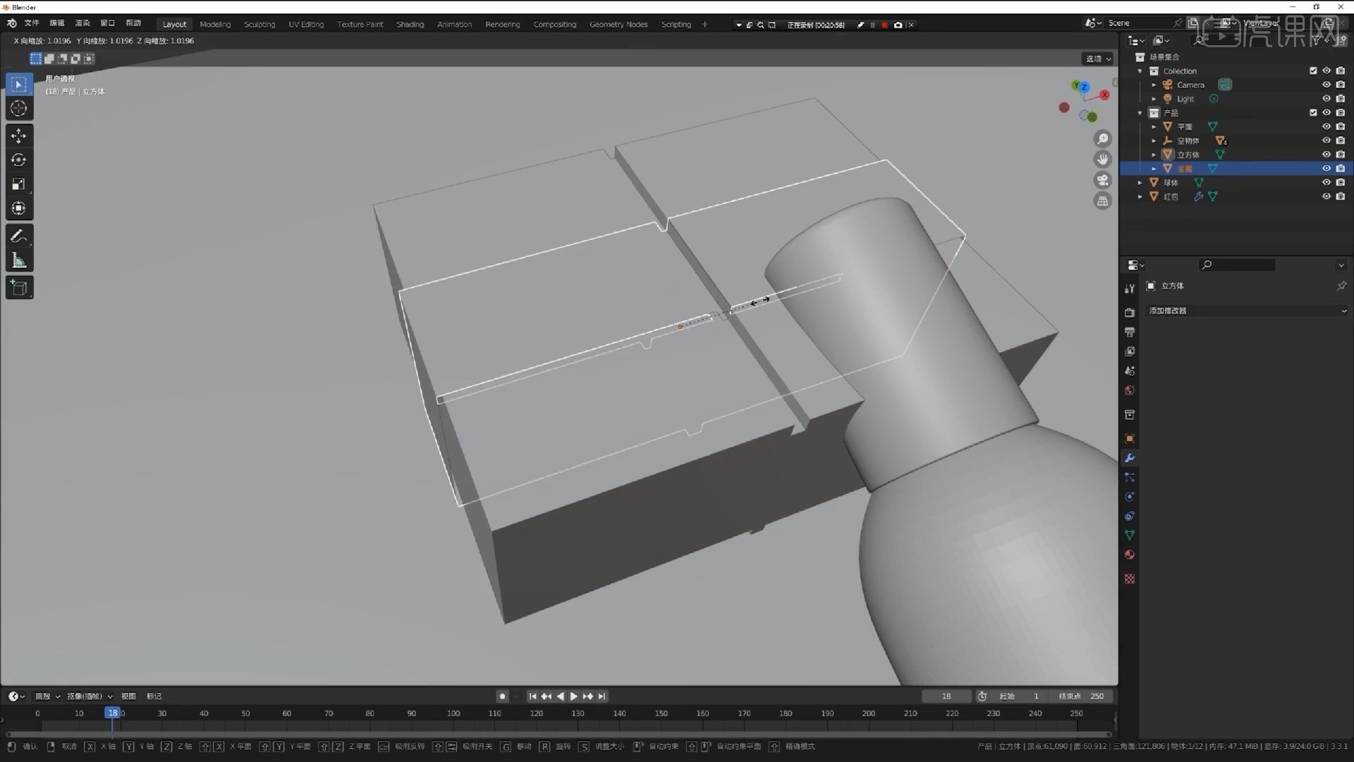Open the View Layer properties tab
The image size is (1354, 762).
tap(1130, 351)
